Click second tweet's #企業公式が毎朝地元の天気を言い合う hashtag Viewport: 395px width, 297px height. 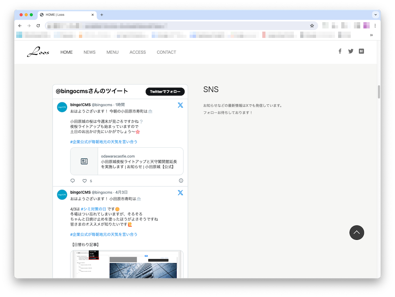pos(103,235)
